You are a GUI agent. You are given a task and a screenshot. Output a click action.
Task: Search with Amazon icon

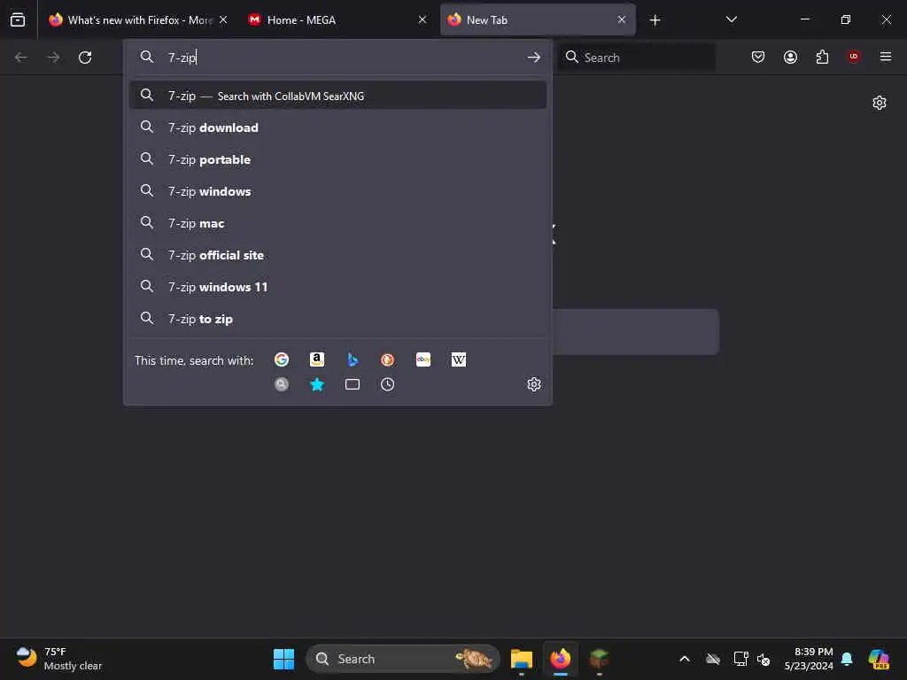tap(317, 359)
